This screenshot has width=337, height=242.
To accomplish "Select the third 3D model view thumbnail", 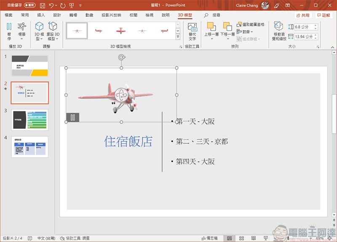I will point(121,31).
